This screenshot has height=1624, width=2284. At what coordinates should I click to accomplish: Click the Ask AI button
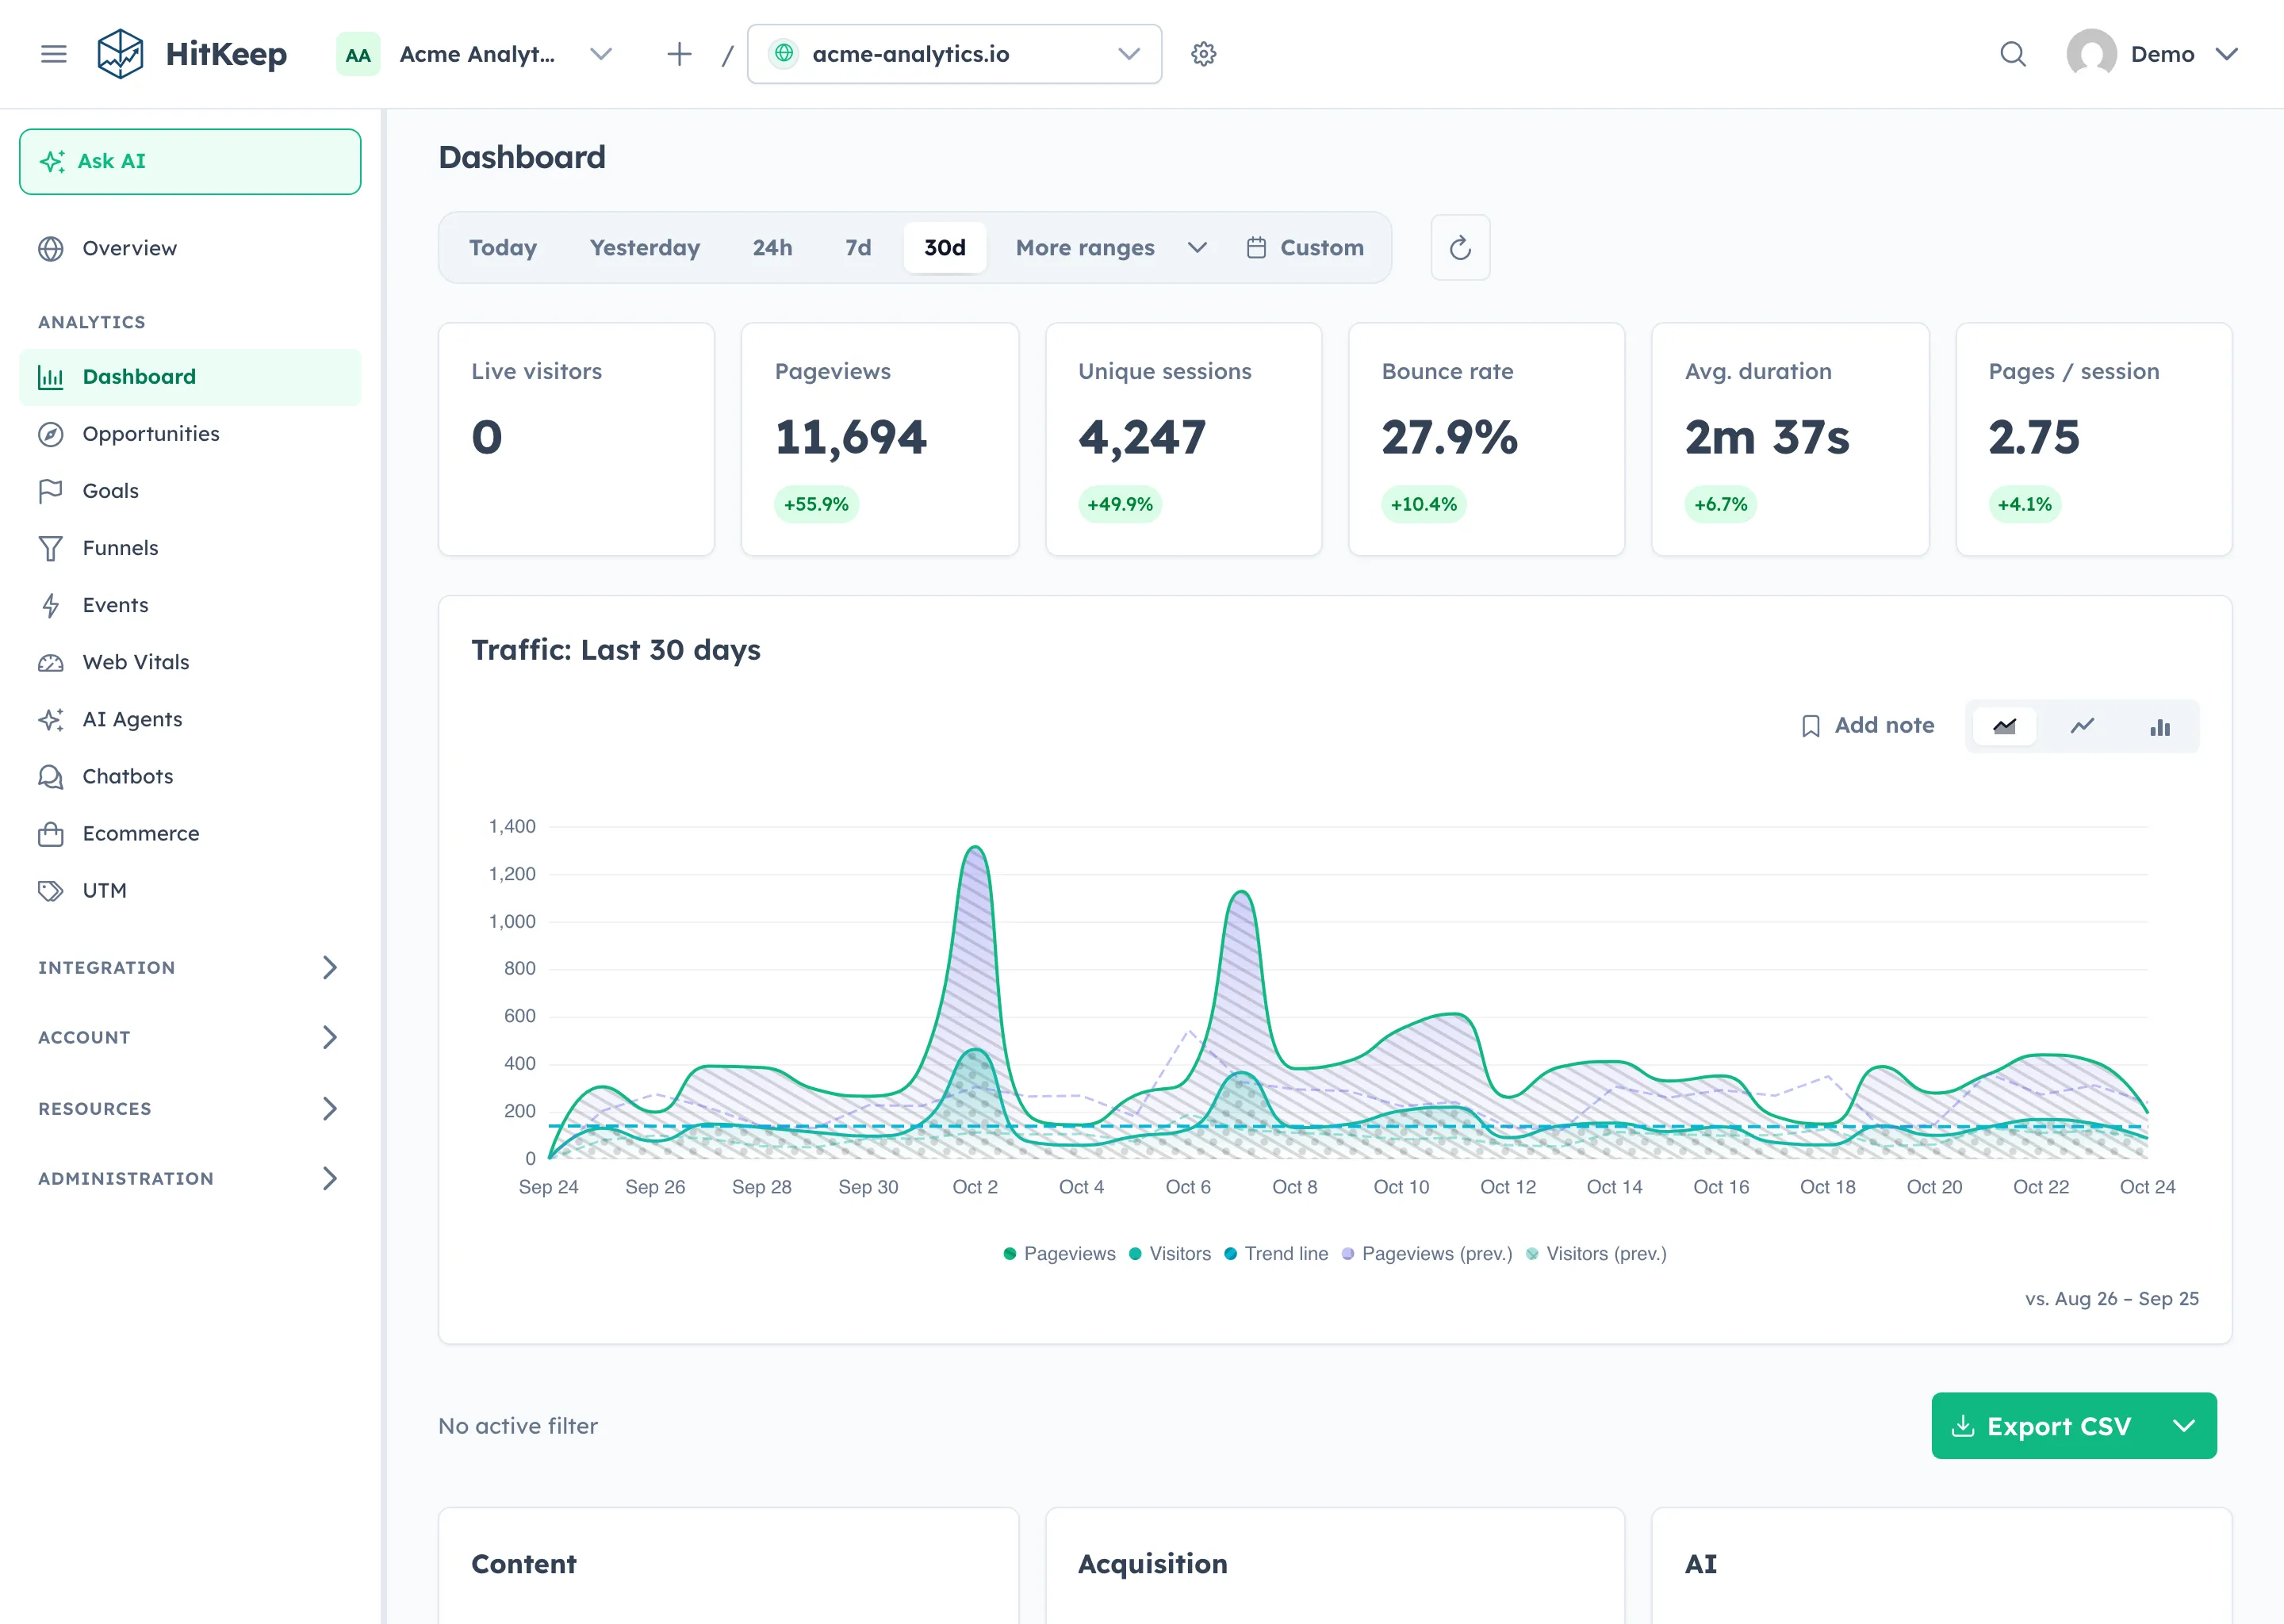click(x=190, y=161)
